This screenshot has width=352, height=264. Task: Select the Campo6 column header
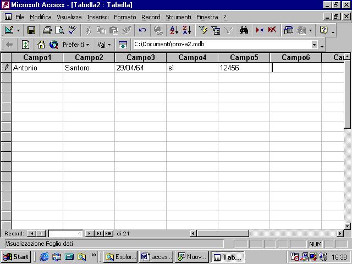point(296,57)
